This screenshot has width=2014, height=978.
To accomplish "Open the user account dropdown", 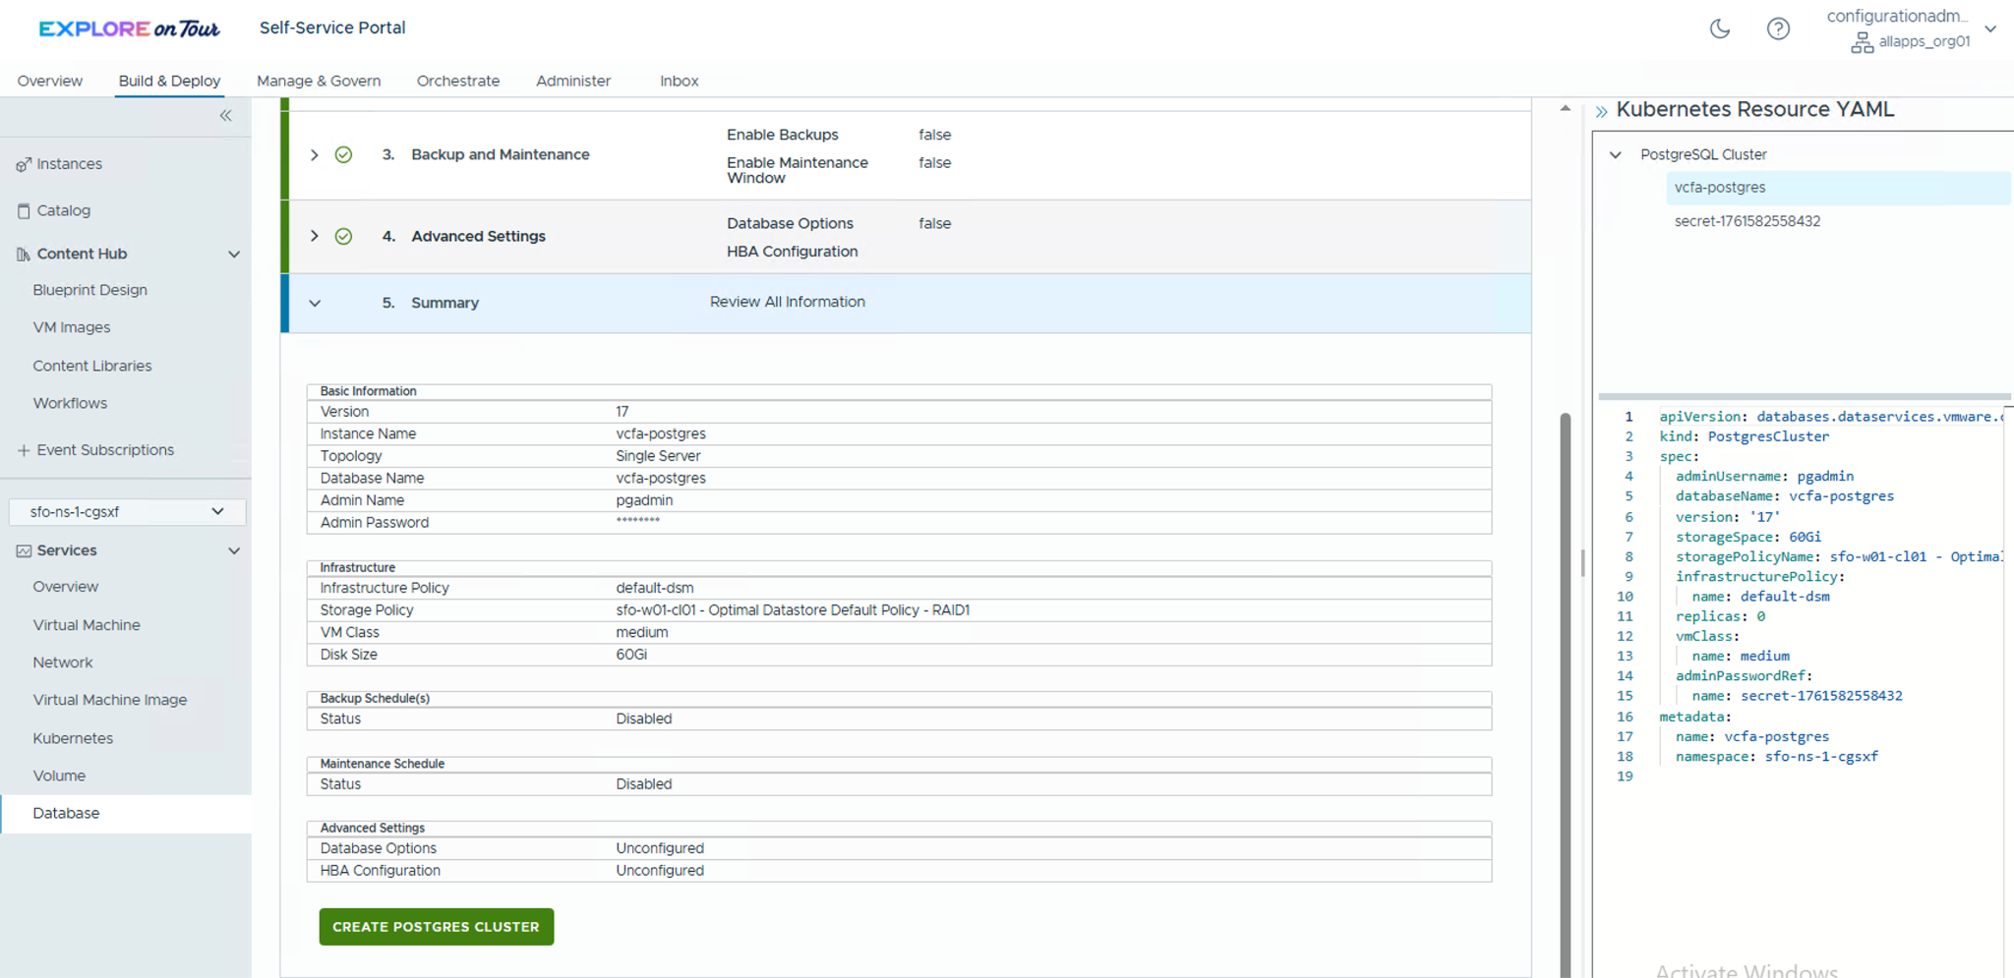I will [1989, 29].
